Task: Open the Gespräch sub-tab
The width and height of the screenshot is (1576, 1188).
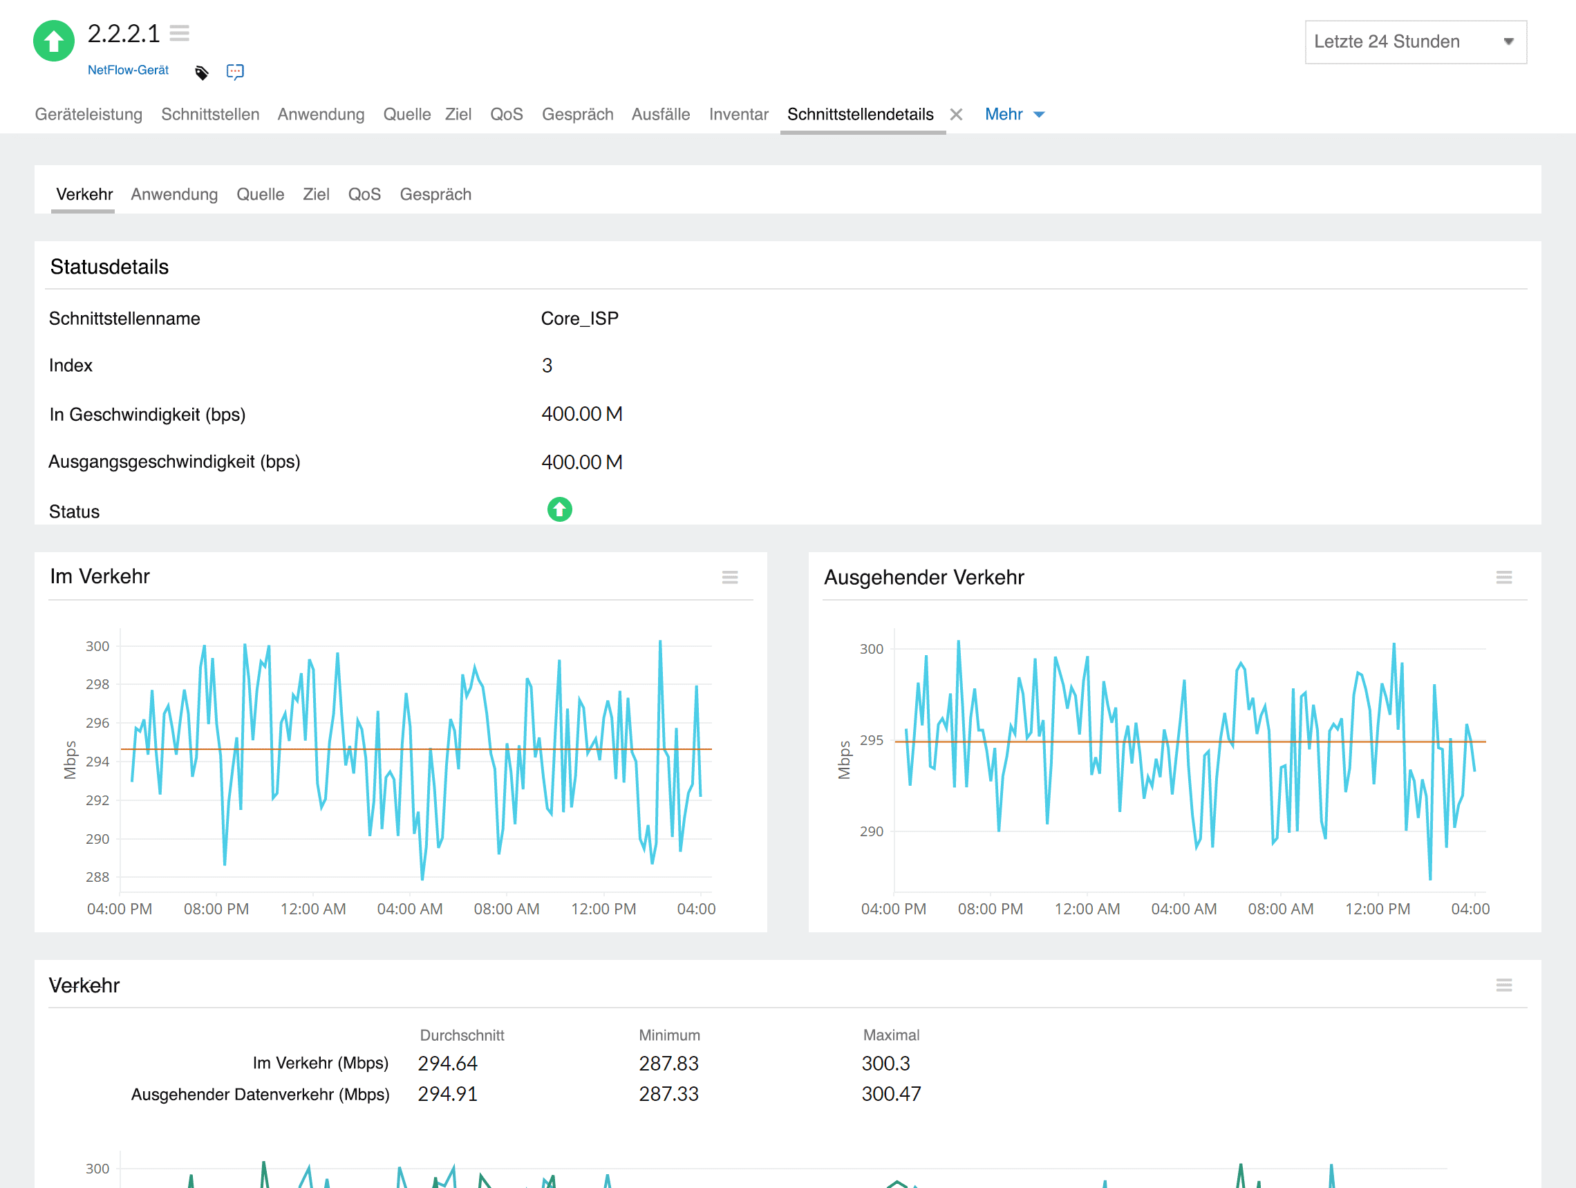Action: click(x=435, y=194)
